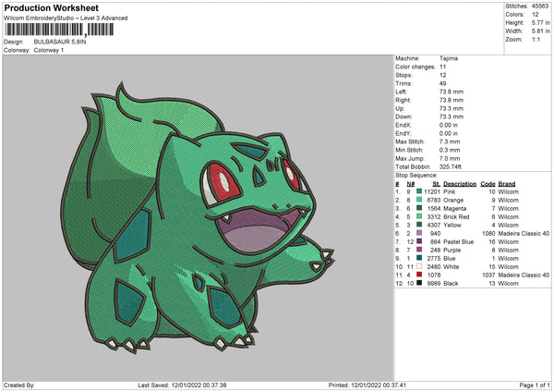Click the Brick Red row color swatch

click(419, 216)
